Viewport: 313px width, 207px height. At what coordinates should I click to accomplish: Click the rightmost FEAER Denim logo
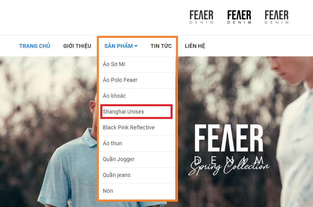[x=277, y=17]
